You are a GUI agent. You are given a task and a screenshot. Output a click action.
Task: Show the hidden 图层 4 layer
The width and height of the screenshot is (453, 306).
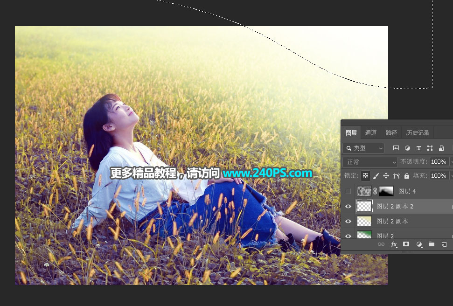click(x=348, y=191)
